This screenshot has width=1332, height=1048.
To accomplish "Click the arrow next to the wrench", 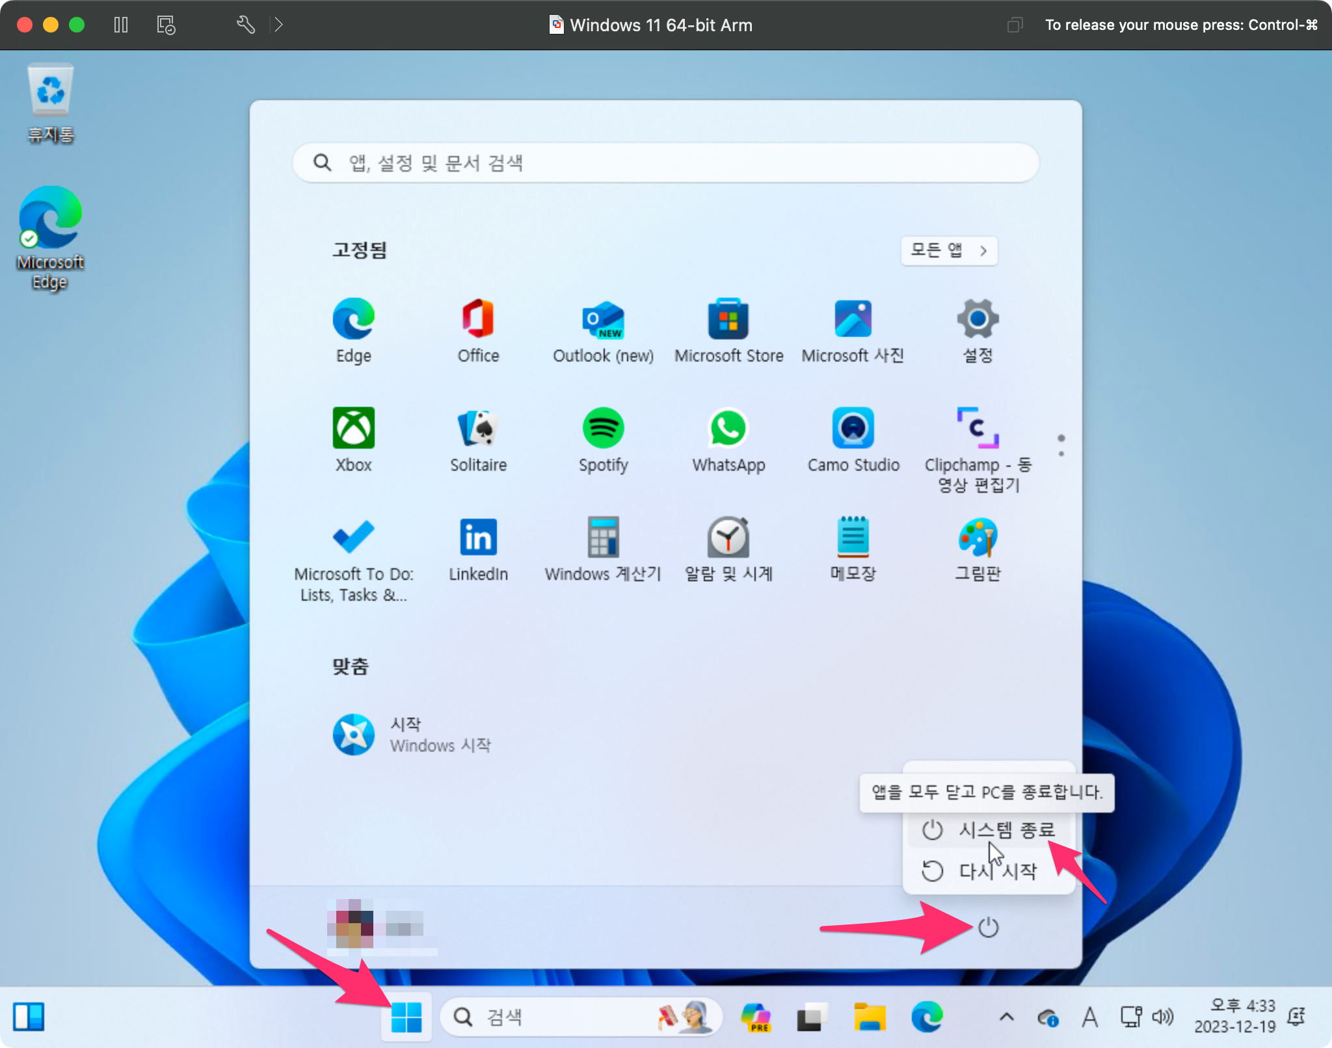I will tap(278, 25).
